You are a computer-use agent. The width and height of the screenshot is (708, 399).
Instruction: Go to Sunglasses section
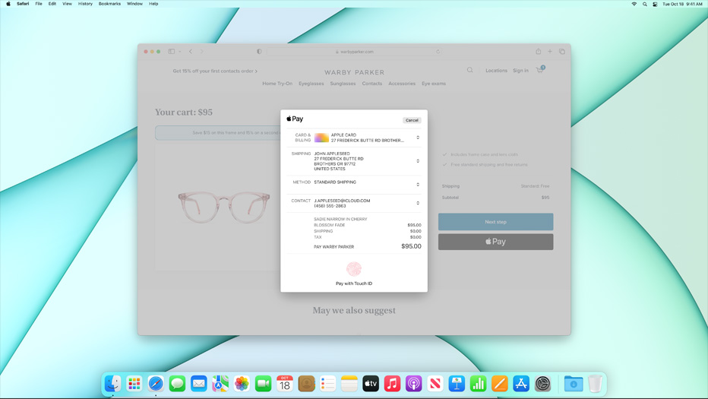[x=343, y=84]
